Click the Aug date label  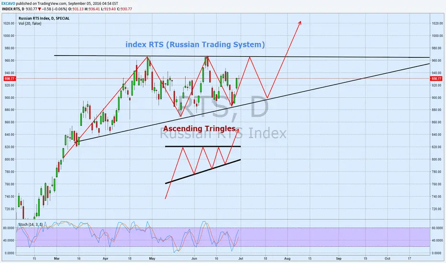(x=287, y=259)
